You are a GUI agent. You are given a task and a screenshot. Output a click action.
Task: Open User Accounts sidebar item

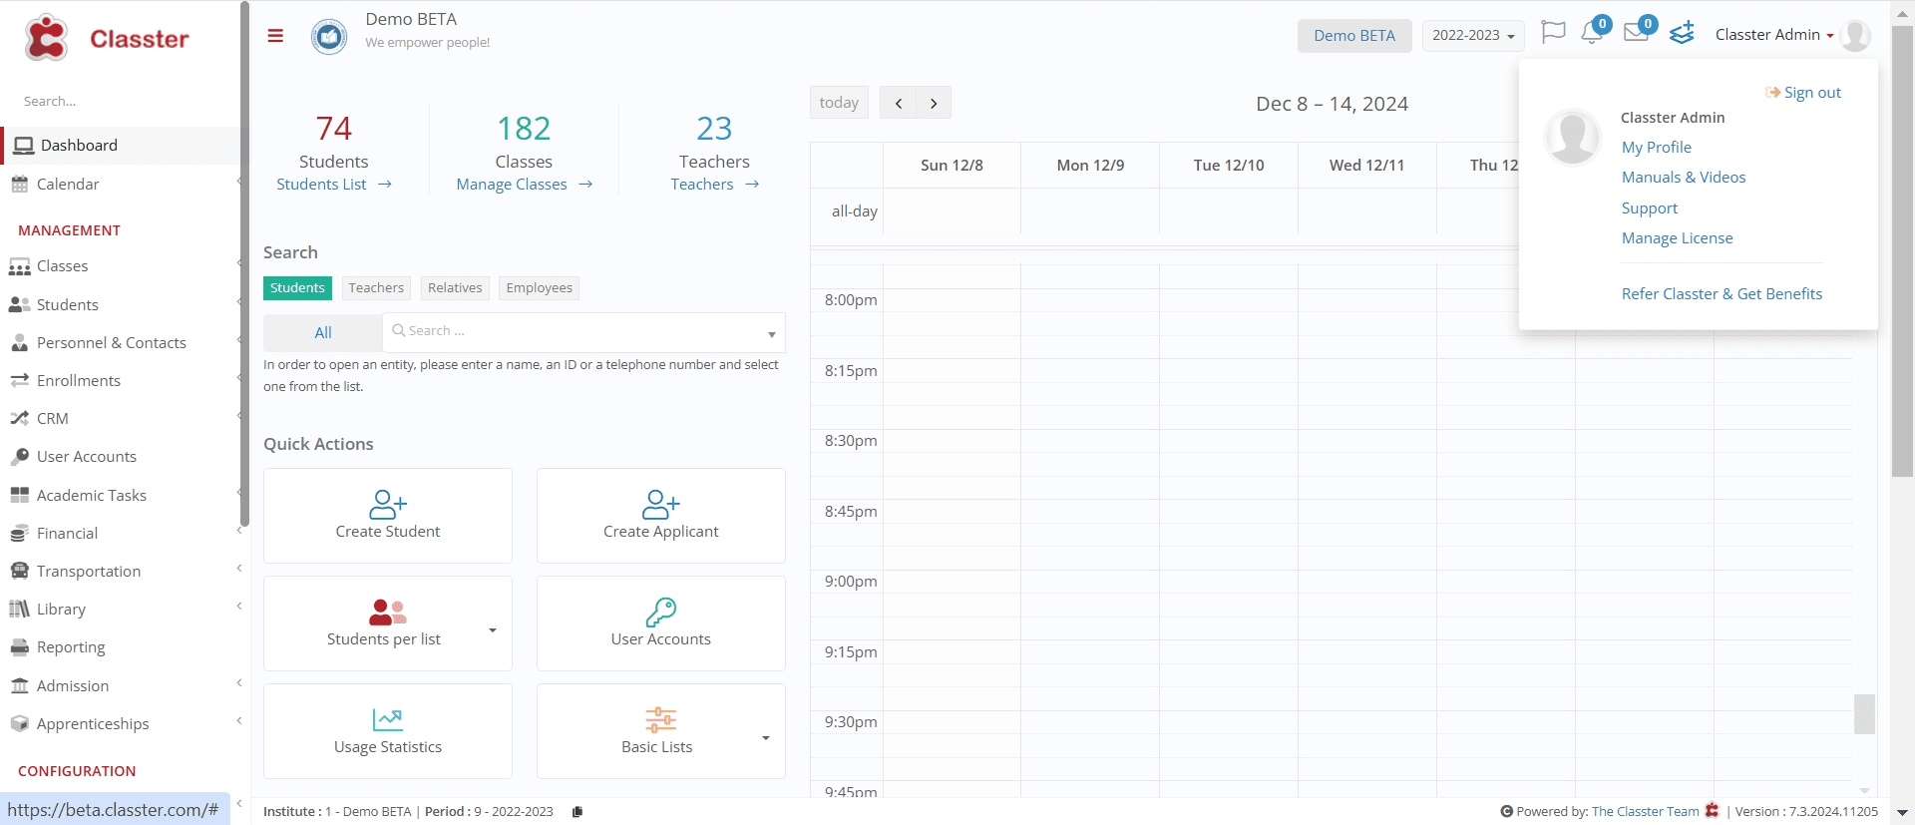pos(120,457)
